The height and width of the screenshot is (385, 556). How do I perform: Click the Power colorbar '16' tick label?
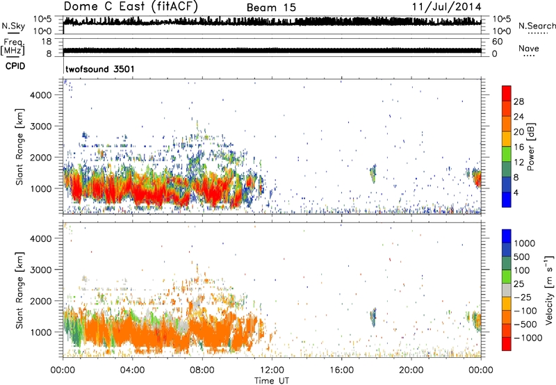pyautogui.click(x=518, y=147)
